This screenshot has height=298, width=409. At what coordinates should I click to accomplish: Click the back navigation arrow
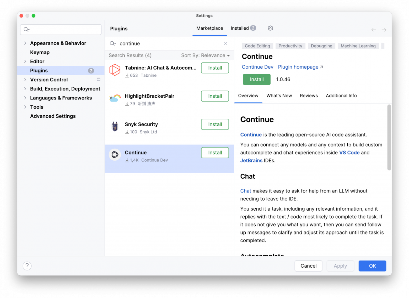pyautogui.click(x=373, y=30)
